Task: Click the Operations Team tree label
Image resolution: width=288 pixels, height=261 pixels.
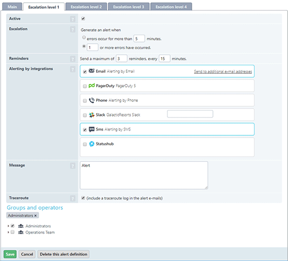Action: (40, 232)
